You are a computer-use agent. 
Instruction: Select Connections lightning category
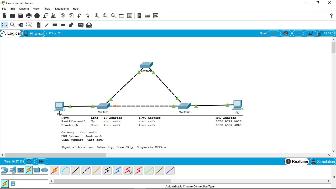29,170
